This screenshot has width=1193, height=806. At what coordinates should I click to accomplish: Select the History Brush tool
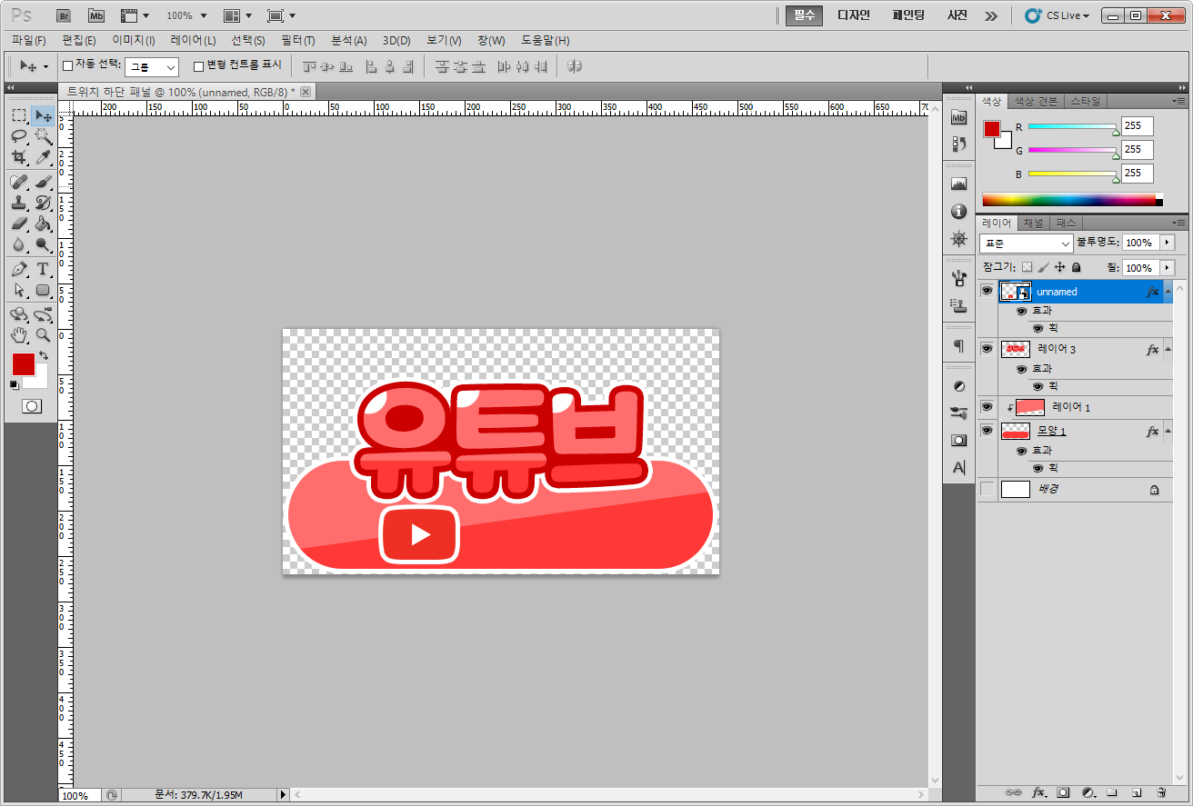[x=43, y=203]
